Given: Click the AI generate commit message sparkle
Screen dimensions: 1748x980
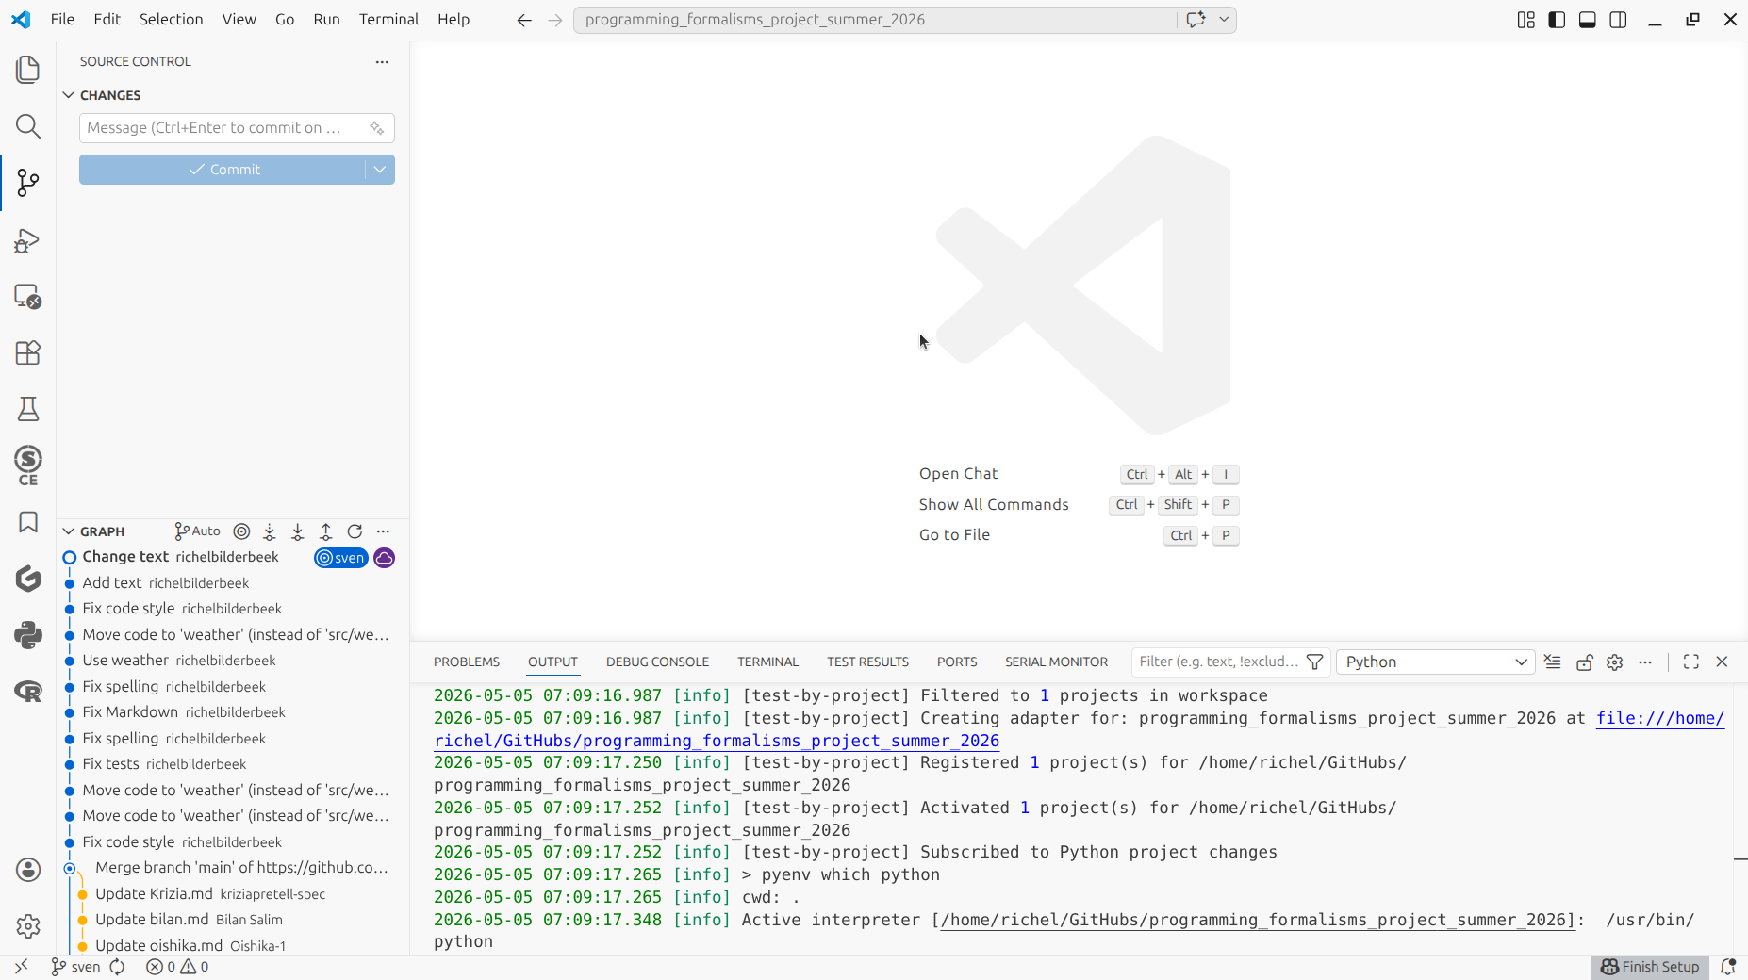Looking at the screenshot, I should point(376,128).
